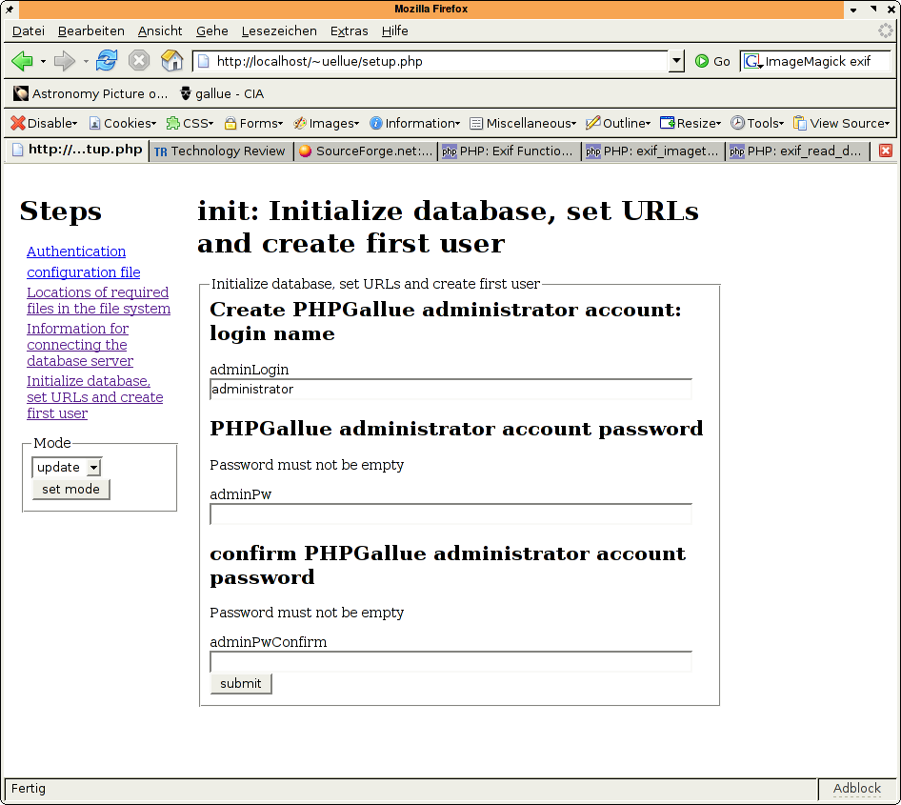Open Astronomy Picture bookmark in bookmarks bar

coord(90,93)
